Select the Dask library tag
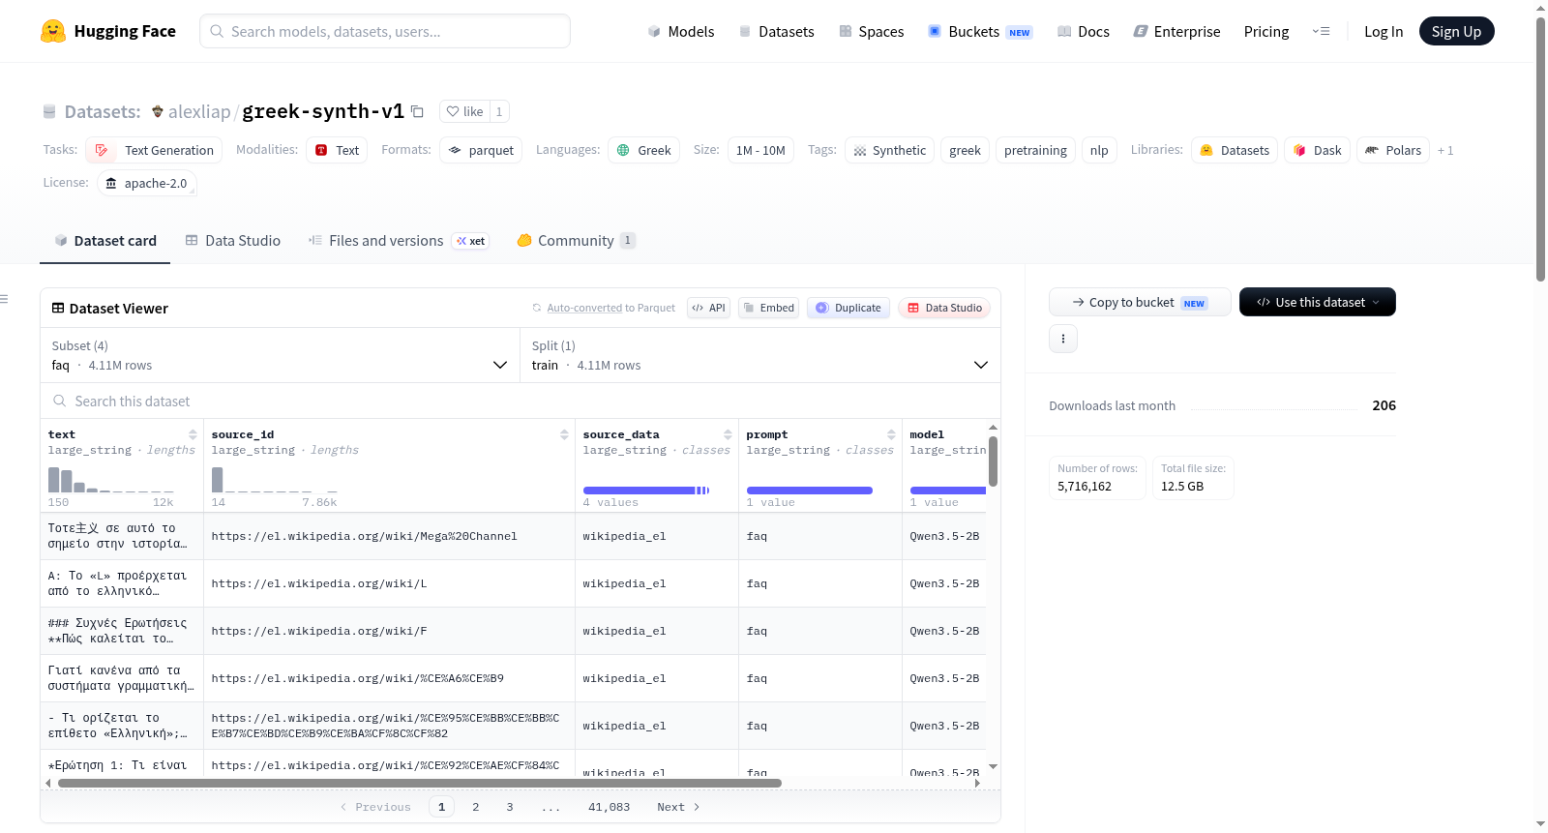 [1317, 150]
